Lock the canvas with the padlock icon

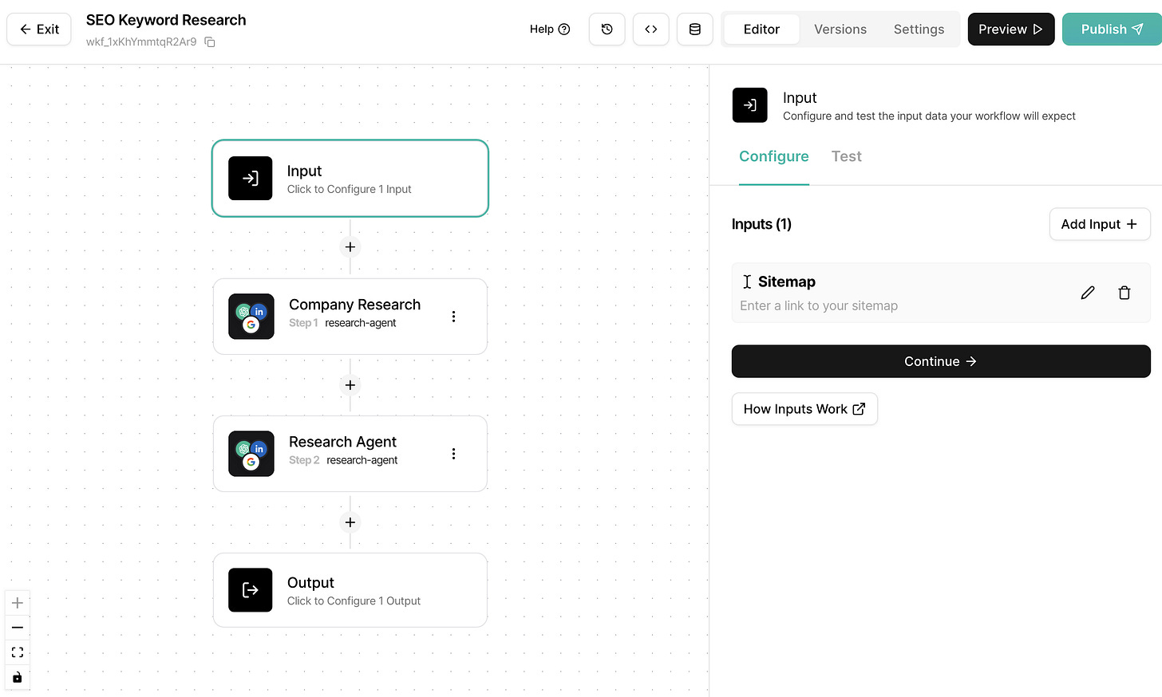(x=18, y=677)
